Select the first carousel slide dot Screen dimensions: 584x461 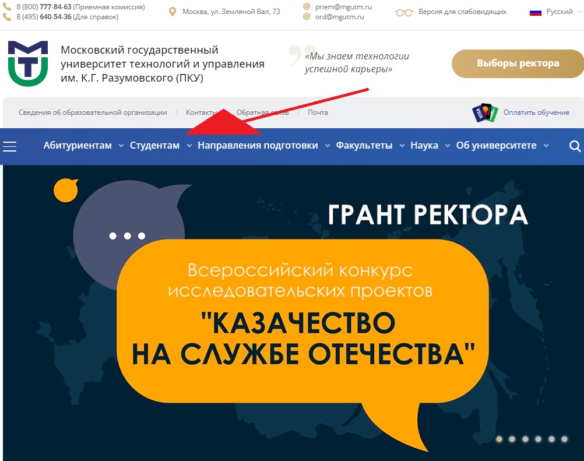499,439
